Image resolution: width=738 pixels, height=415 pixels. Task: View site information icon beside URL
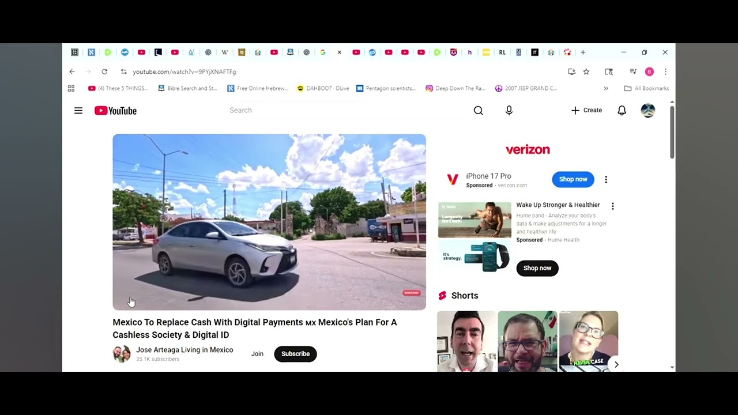[123, 71]
